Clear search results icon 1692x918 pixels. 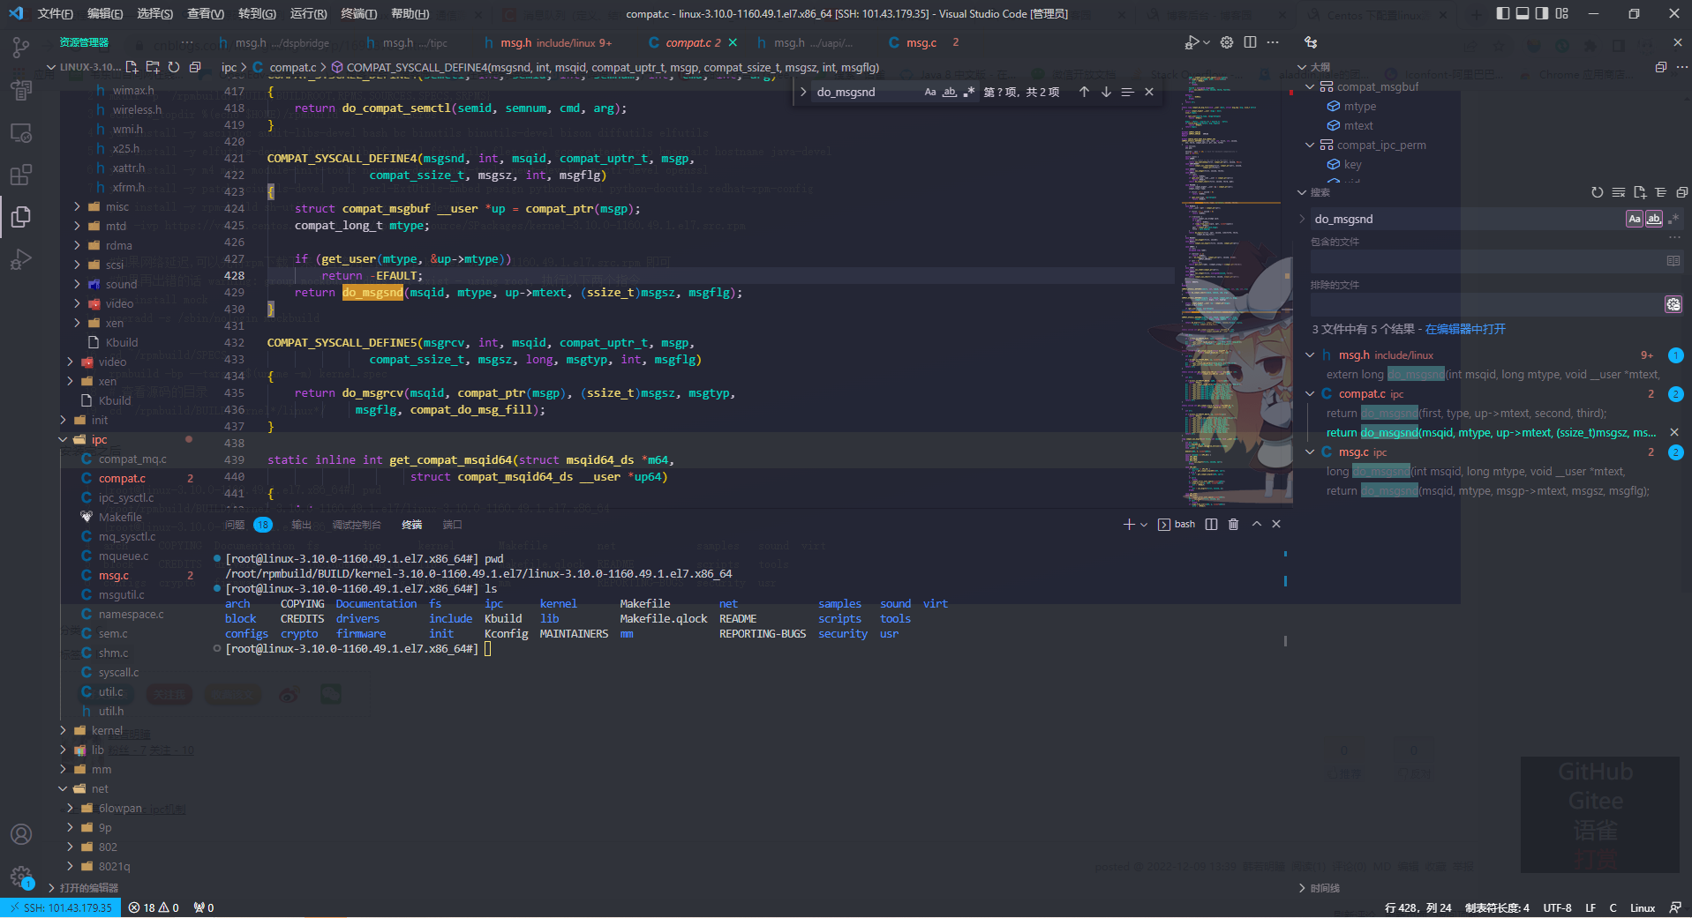tap(1618, 192)
